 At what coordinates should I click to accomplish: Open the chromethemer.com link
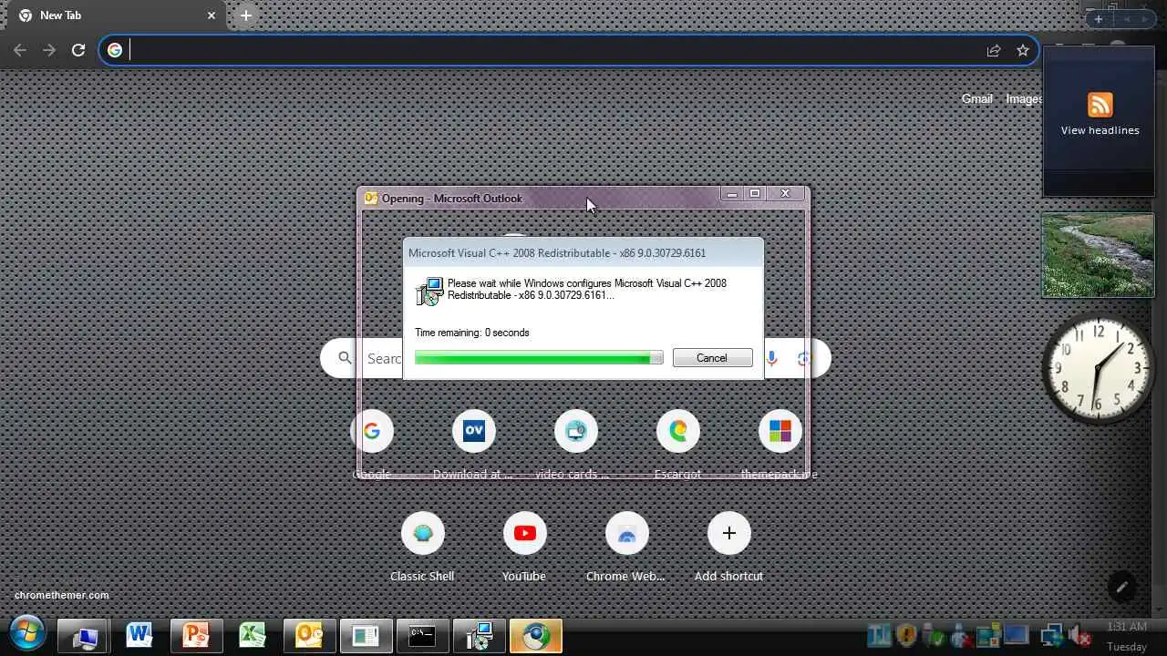point(62,595)
